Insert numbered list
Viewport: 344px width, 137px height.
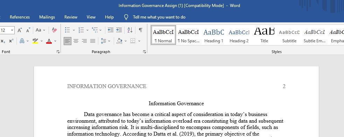81,30
